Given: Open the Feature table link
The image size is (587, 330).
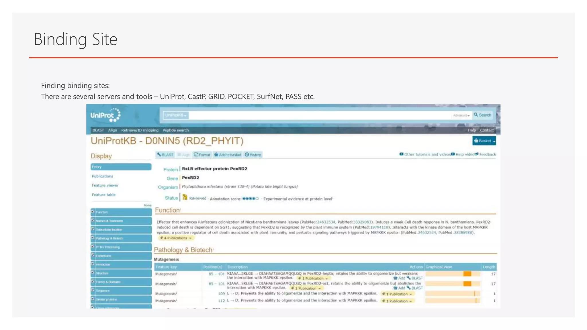Looking at the screenshot, I should click(x=103, y=195).
